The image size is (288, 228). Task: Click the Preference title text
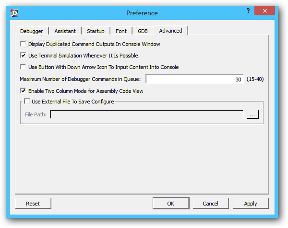(142, 13)
